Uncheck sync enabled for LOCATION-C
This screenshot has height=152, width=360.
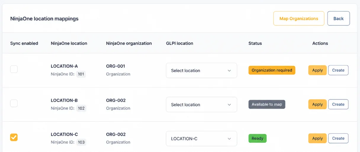point(14,137)
